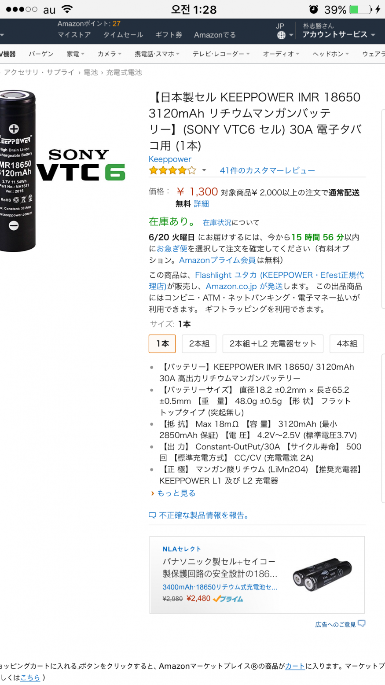Choose the 4本組 size option
The height and width of the screenshot is (685, 385).
click(347, 344)
